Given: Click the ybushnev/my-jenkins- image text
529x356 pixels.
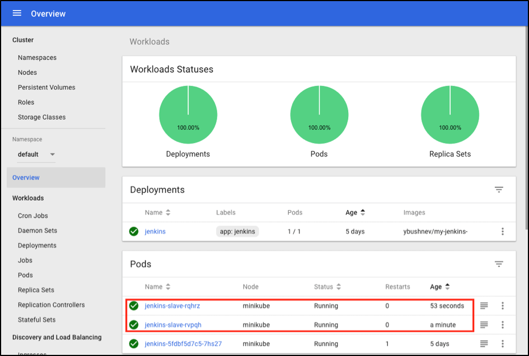Looking at the screenshot, I should pos(435,231).
